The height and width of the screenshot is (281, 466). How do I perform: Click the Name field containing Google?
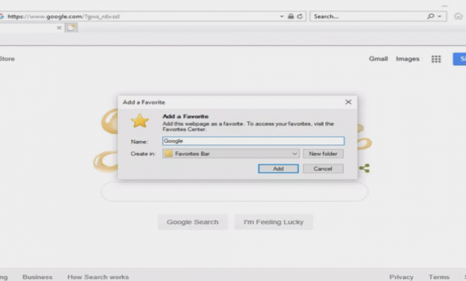coord(253,141)
